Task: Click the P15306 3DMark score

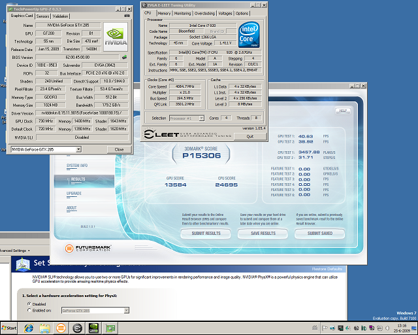Action: (x=202, y=156)
